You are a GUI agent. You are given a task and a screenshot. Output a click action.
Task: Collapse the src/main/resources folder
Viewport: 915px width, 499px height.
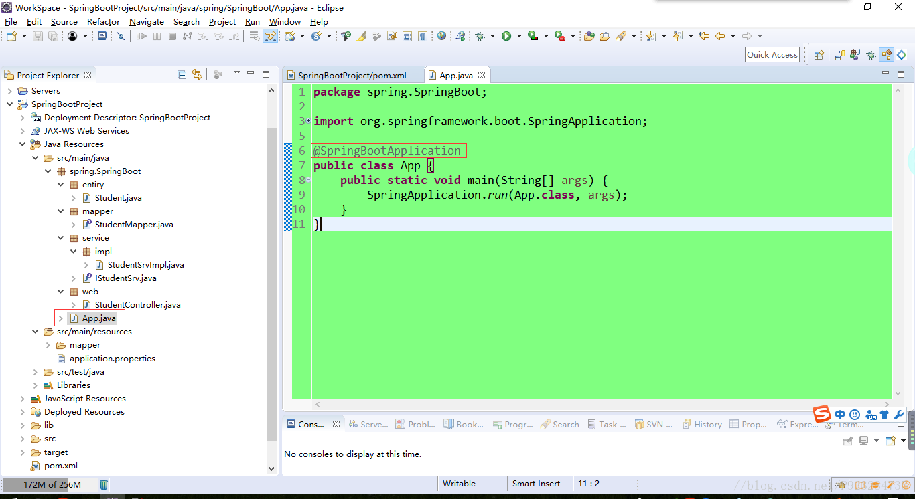[36, 331]
